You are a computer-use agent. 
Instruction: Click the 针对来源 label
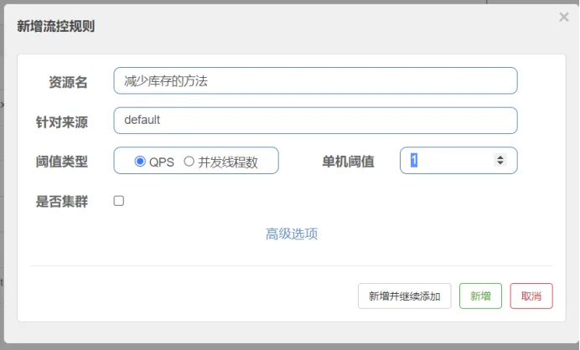62,122
